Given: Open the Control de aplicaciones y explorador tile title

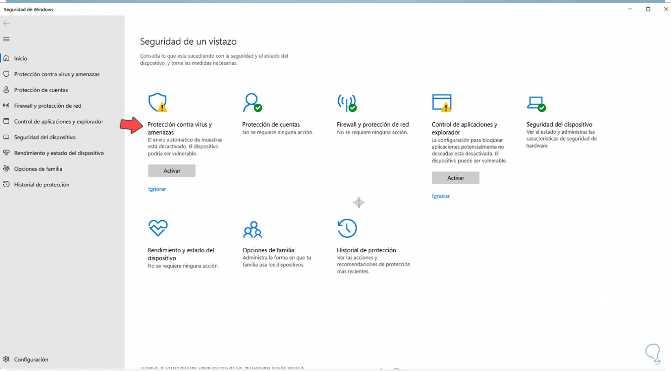Looking at the screenshot, I should point(464,128).
